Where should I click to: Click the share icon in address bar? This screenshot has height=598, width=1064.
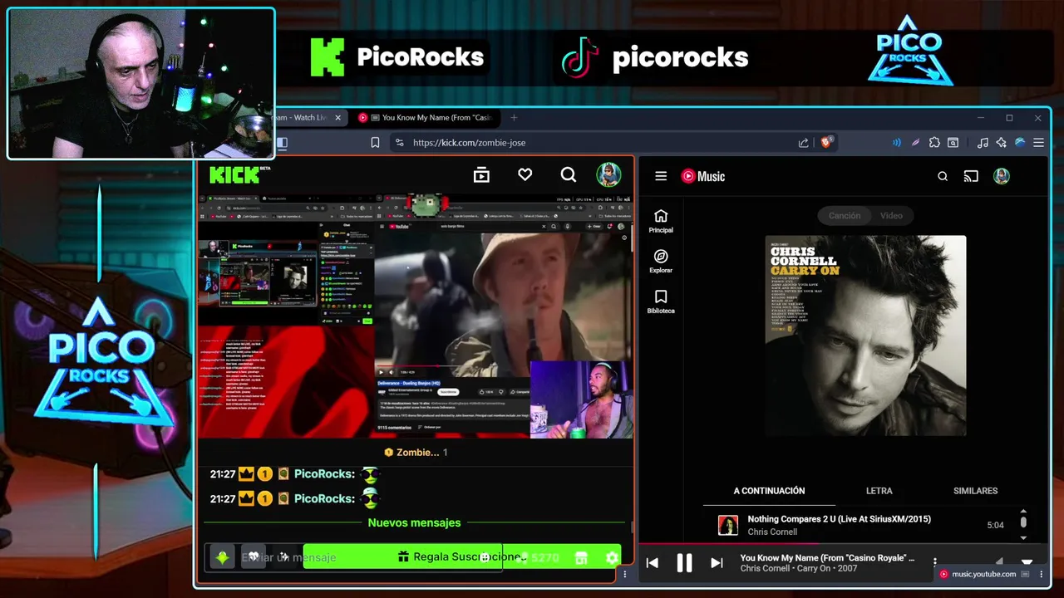click(x=803, y=143)
